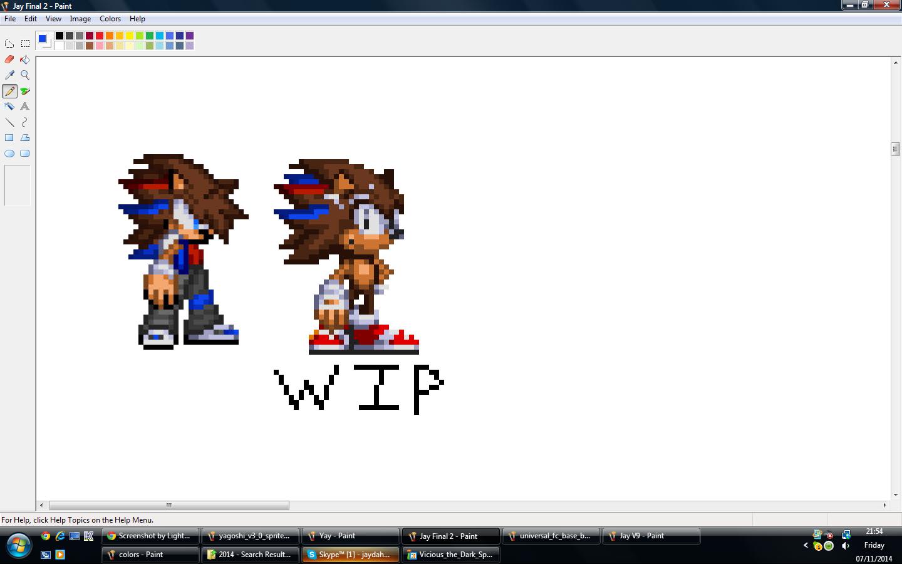The width and height of the screenshot is (902, 564).
Task: Select the rectangular Select tool
Action: pos(25,44)
